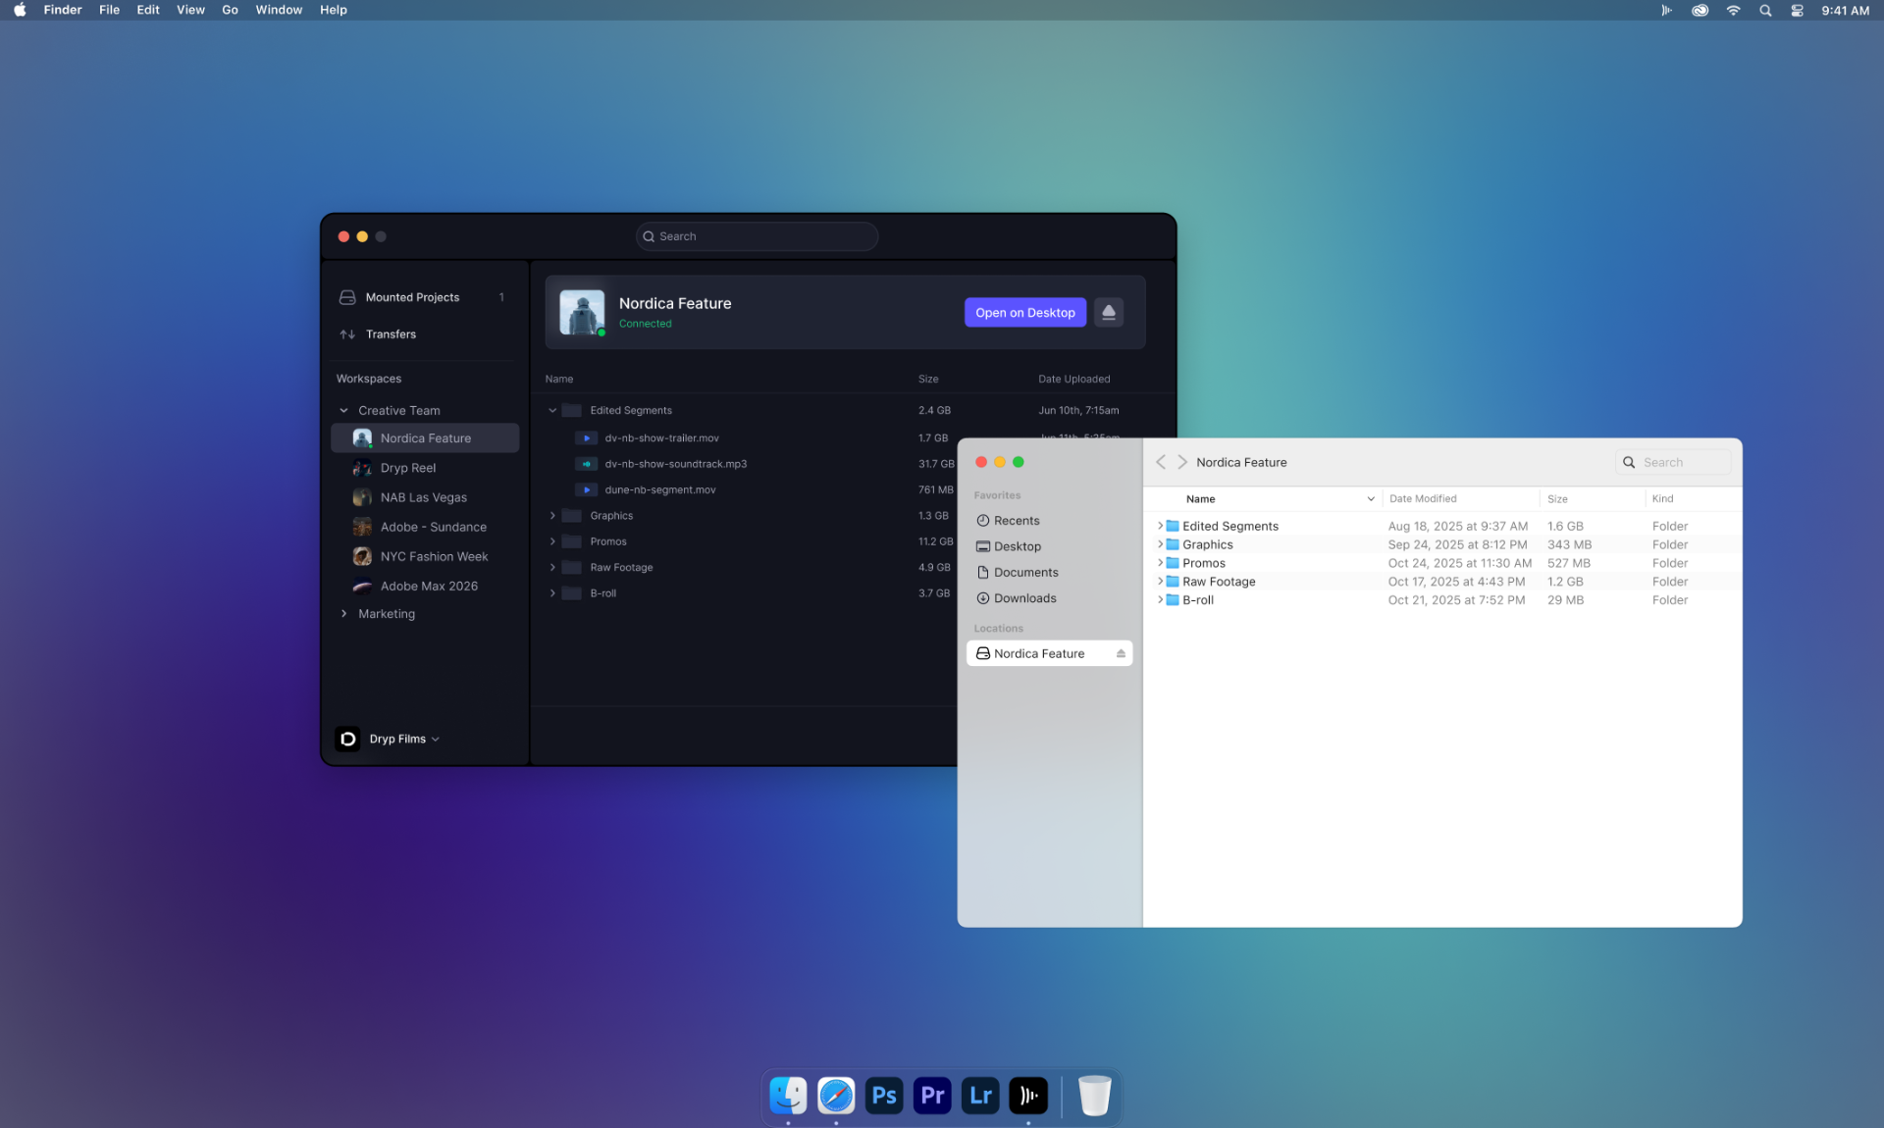Eject the Nordica Feature mounted drive
The width and height of the screenshot is (1884, 1128).
pyautogui.click(x=1109, y=312)
